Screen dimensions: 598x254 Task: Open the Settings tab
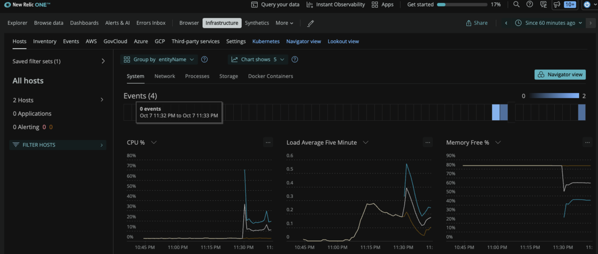[x=236, y=41]
